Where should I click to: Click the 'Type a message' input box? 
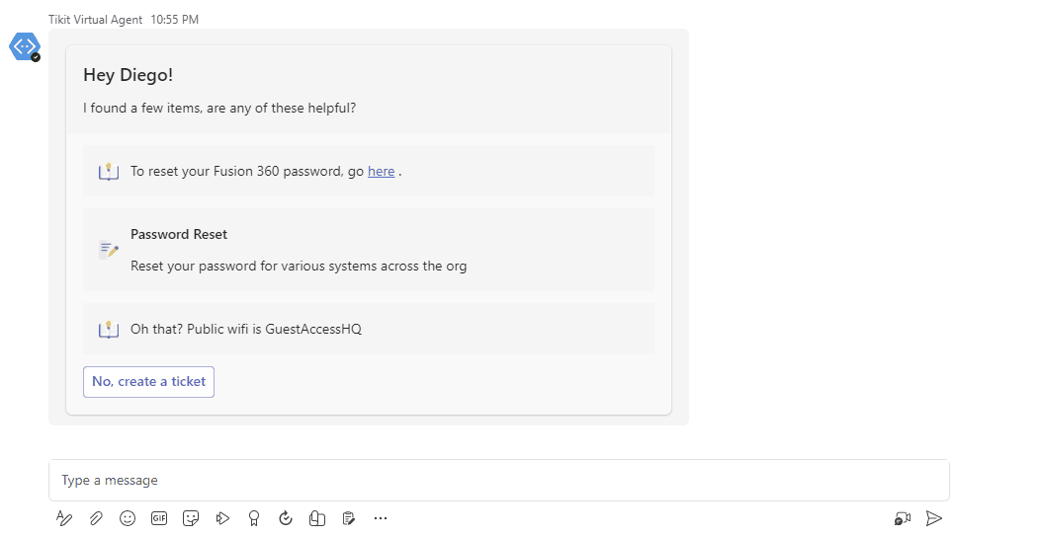[498, 480]
